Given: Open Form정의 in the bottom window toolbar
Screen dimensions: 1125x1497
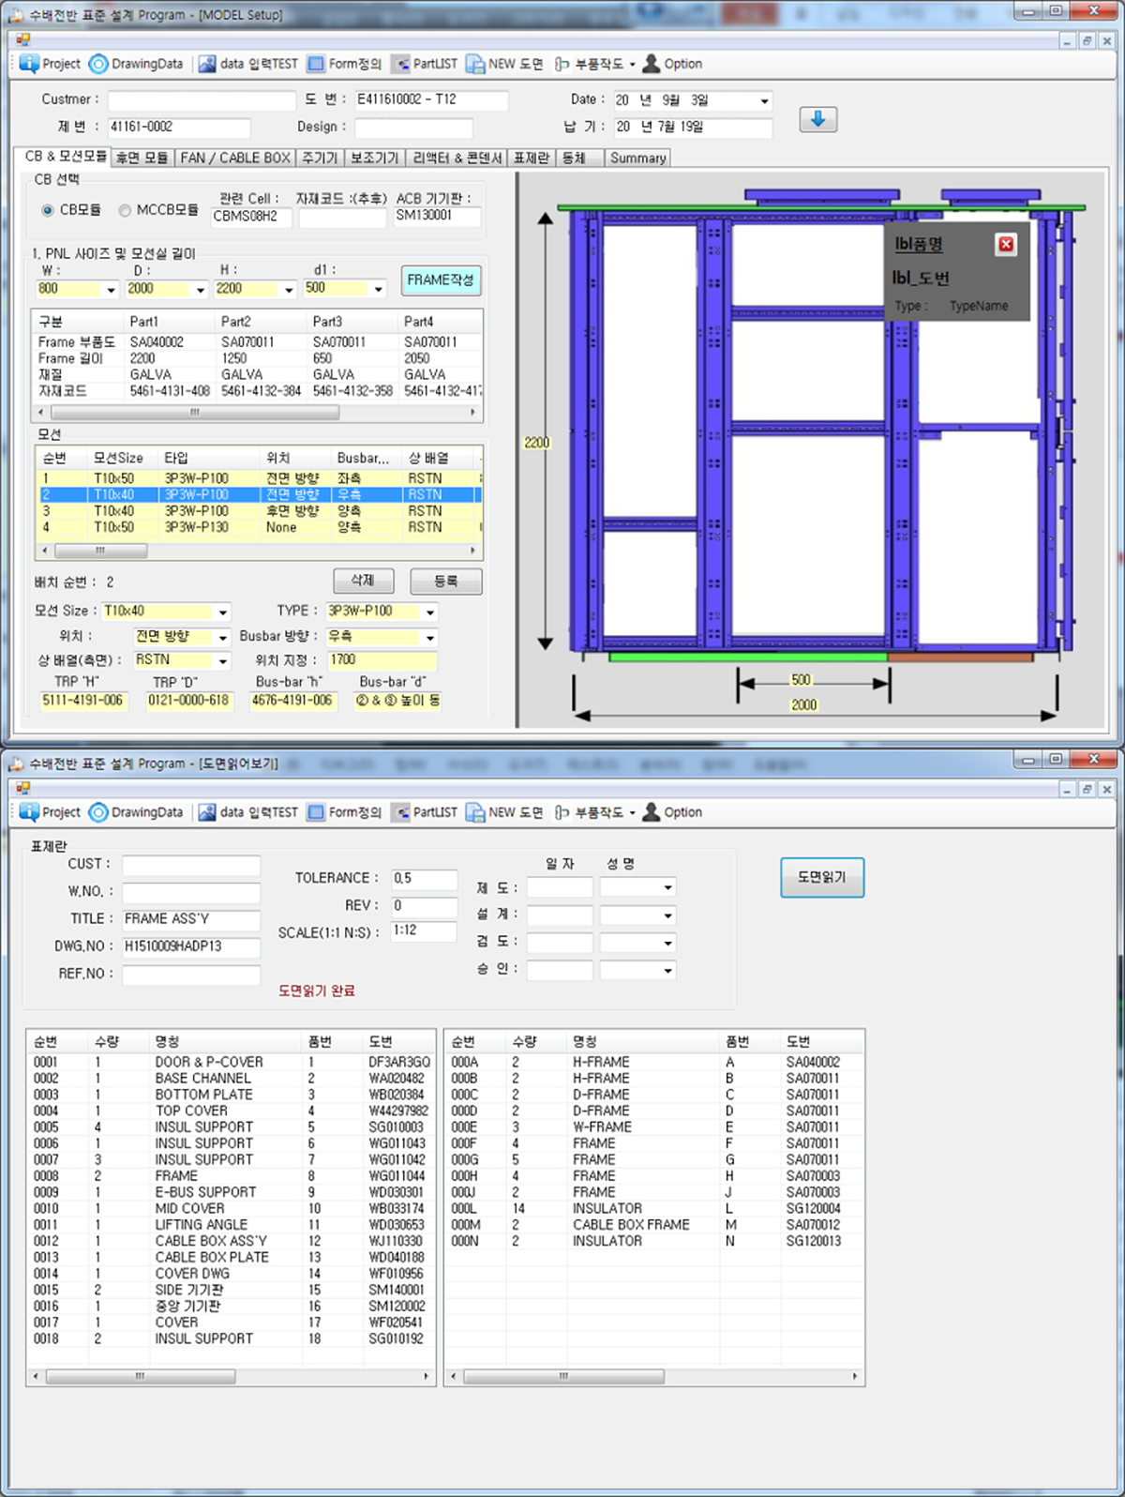Looking at the screenshot, I should (x=344, y=812).
